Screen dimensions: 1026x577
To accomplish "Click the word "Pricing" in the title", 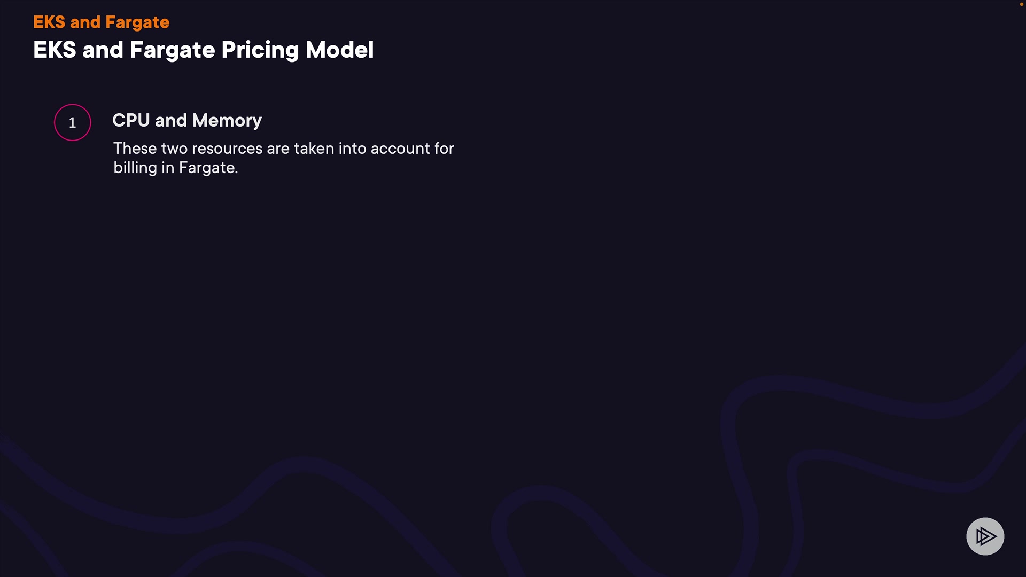I will 260,50.
